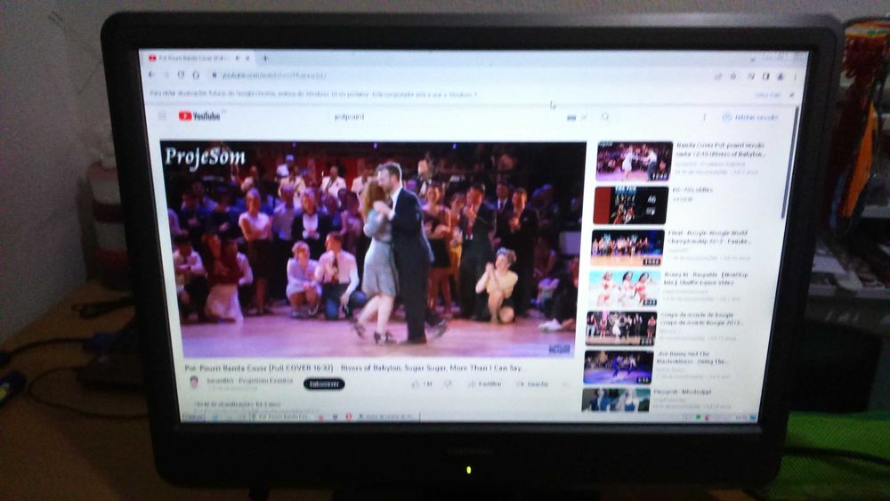The height and width of the screenshot is (501, 890).
Task: Clear the YouTube search box with the X
Action: pos(584,117)
